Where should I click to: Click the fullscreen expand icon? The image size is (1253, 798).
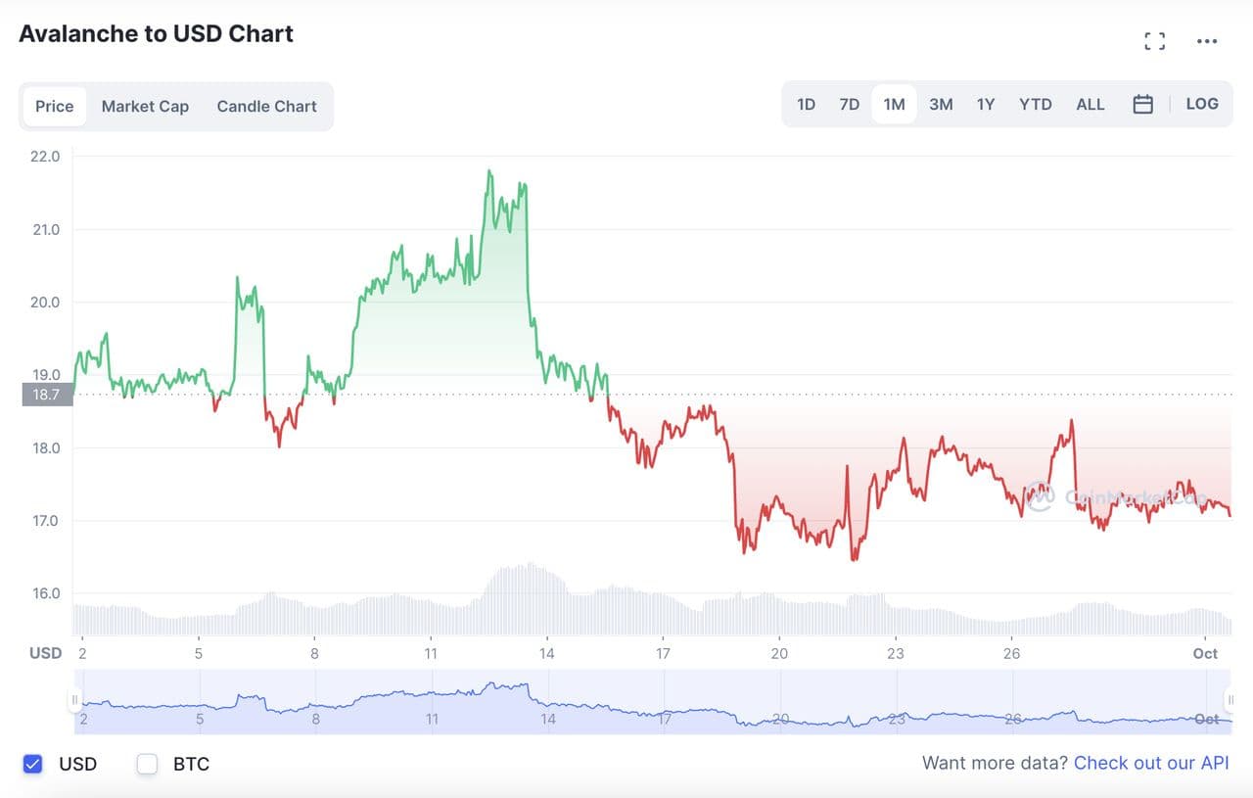click(x=1155, y=41)
